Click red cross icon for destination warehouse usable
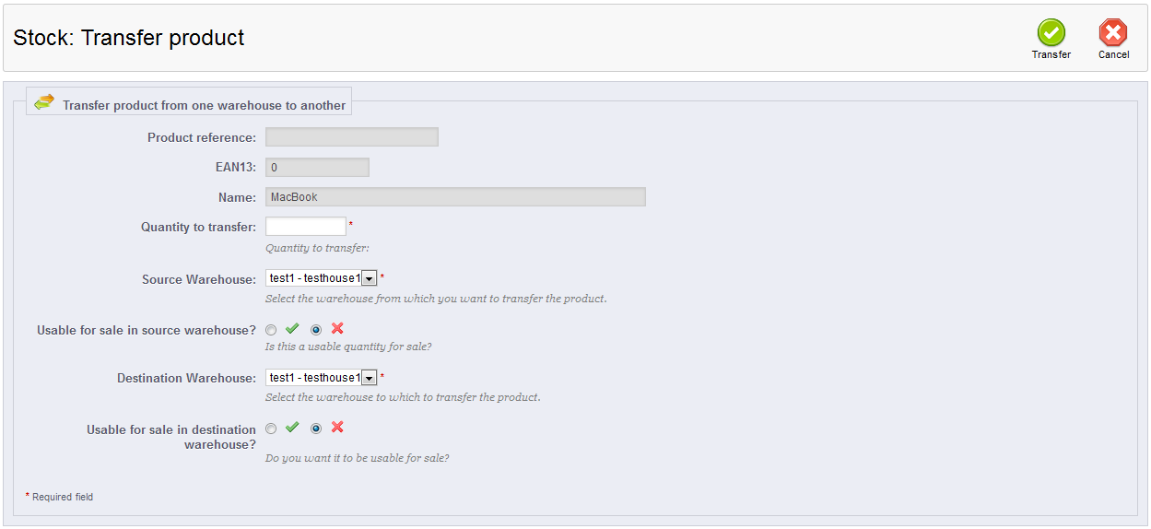 (x=337, y=427)
